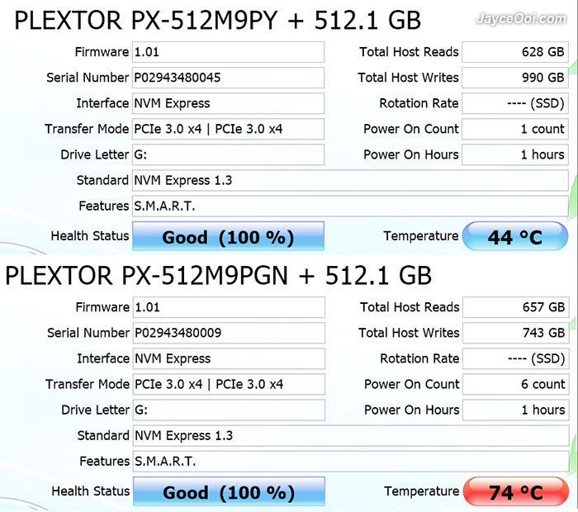Click Good (100 %) health status of PX-512M9PY
578x512 pixels.
click(x=228, y=236)
